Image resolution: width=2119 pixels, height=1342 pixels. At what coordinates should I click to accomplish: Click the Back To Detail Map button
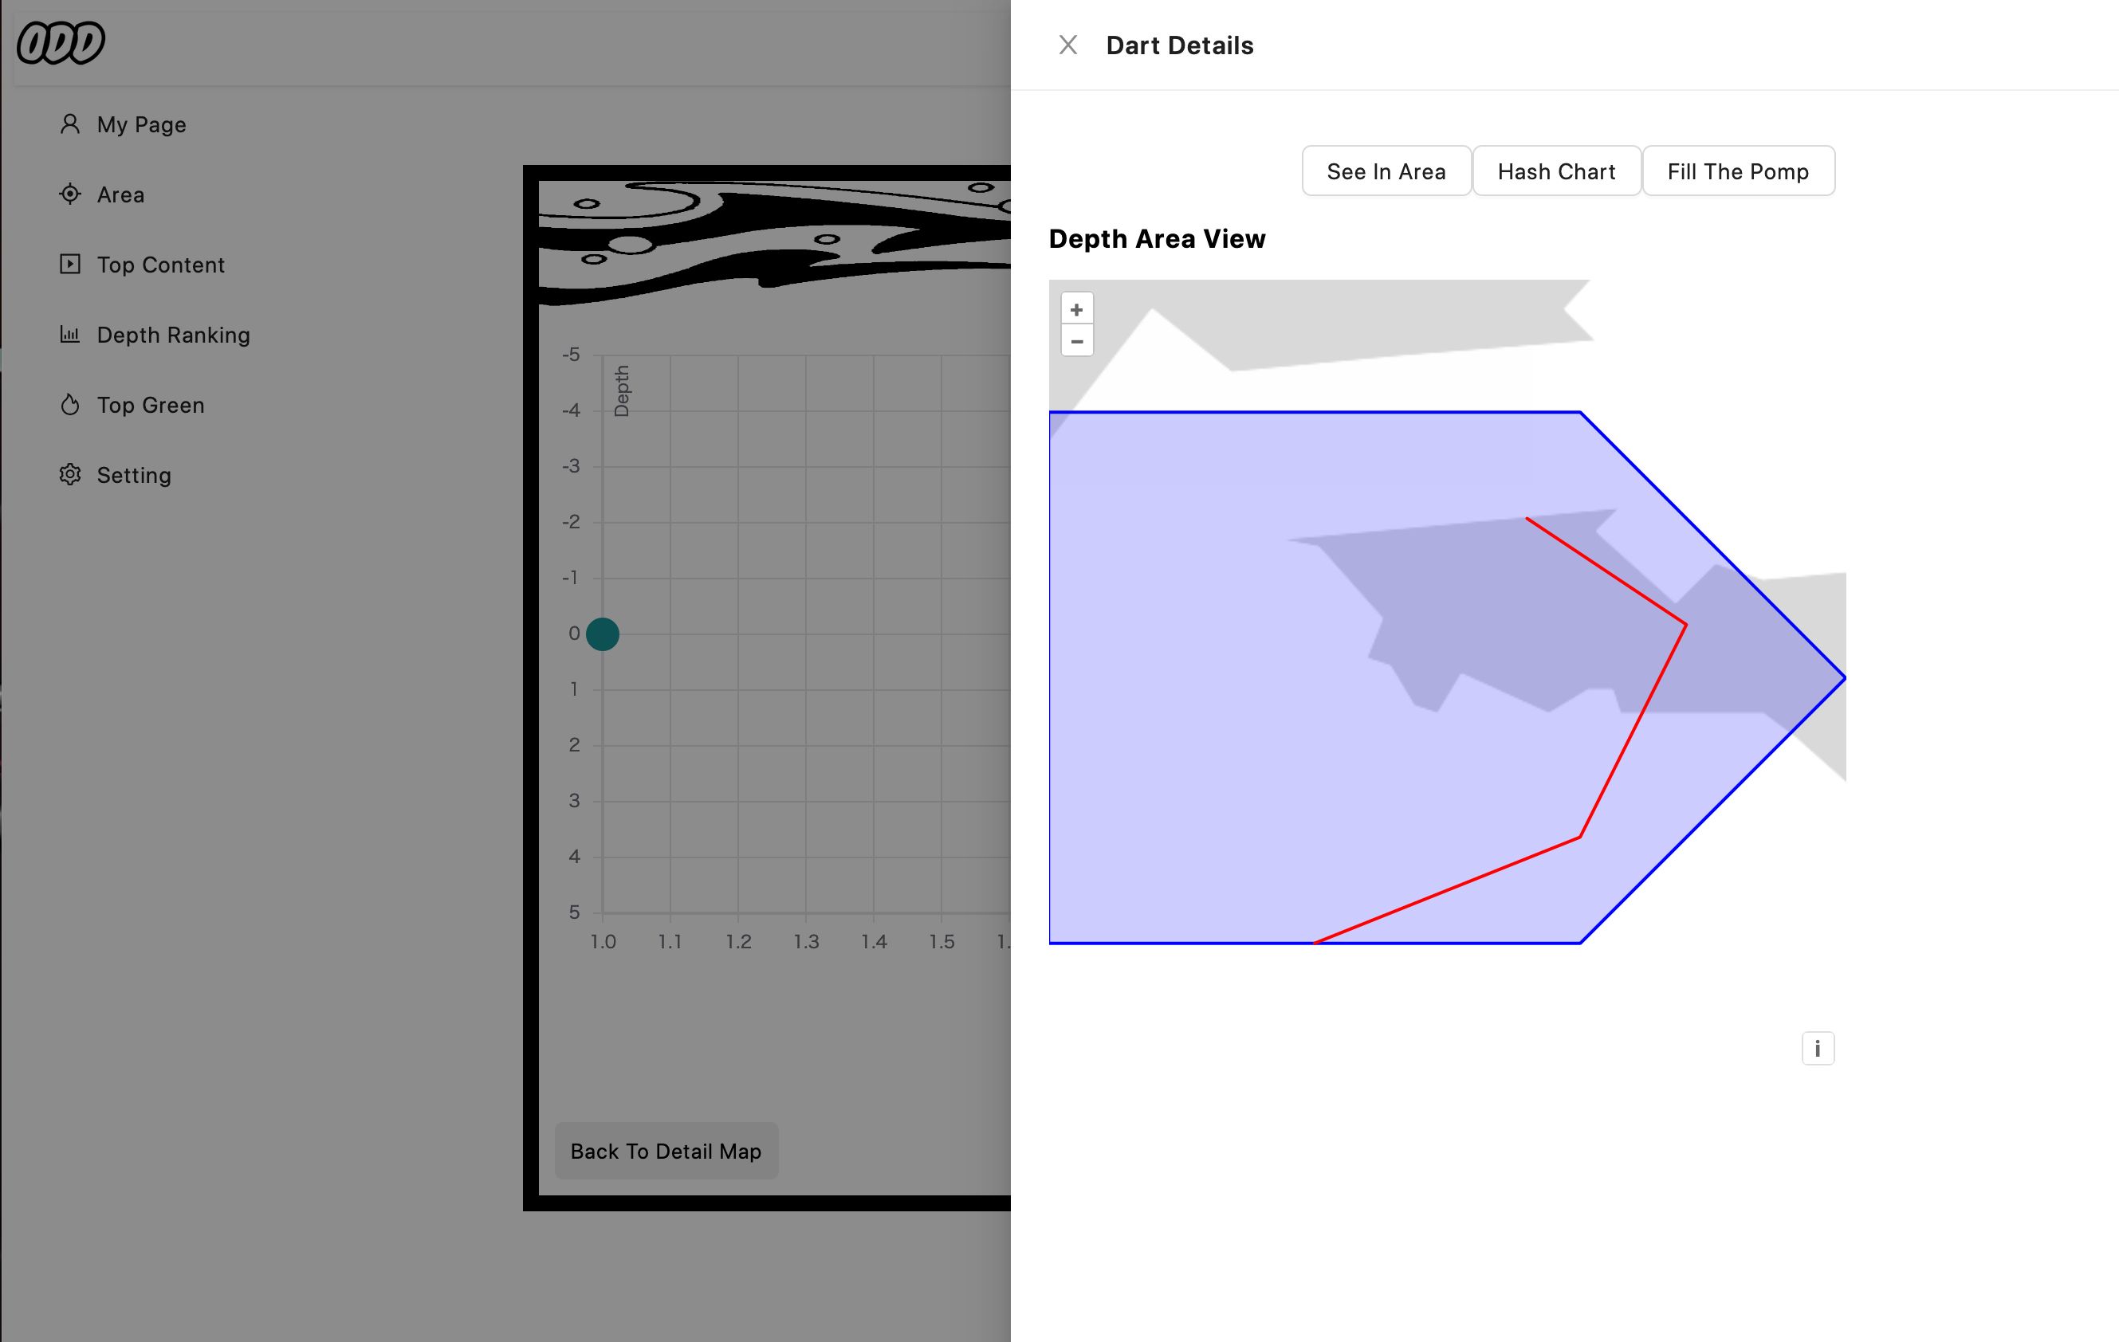[x=666, y=1151]
